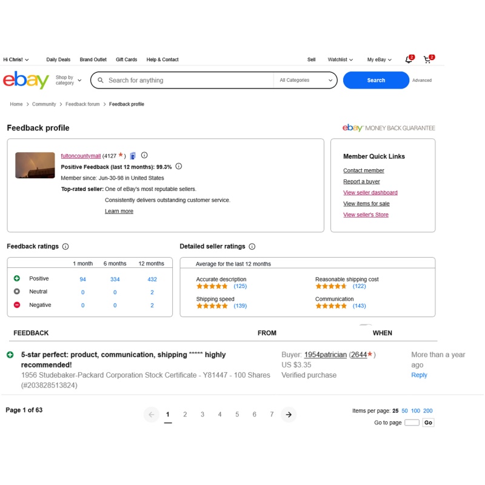This screenshot has width=485, height=485.
Task: Click the eBay logo
Action: (26, 80)
